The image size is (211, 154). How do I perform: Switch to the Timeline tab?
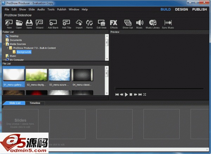tap(35, 103)
